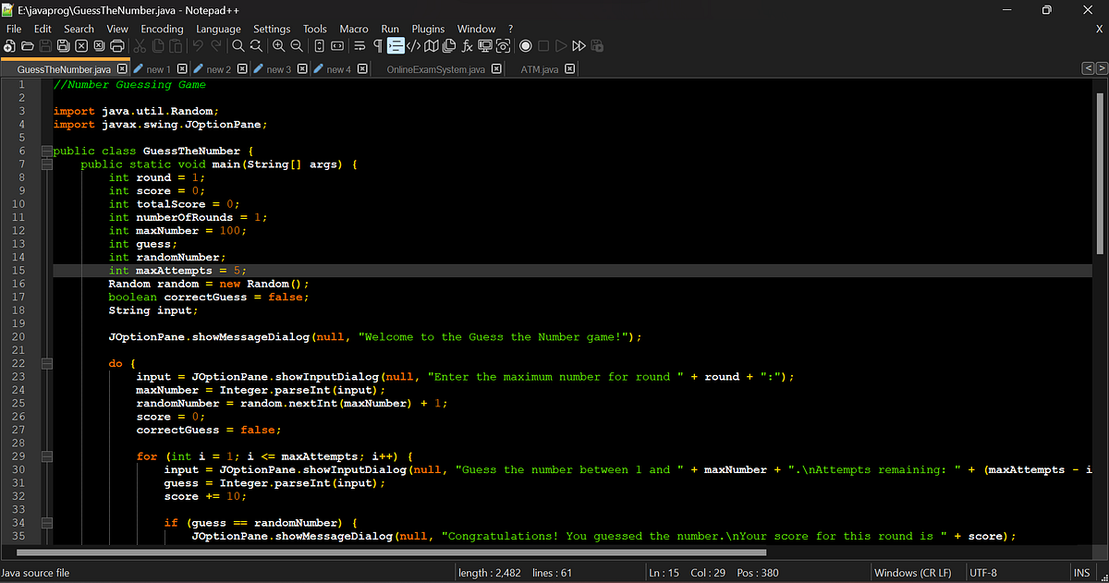This screenshot has height=583, width=1109.
Task: Close the new 1 tab
Action: point(182,69)
